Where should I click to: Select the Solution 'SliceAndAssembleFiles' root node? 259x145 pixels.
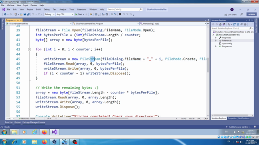(x=234, y=32)
